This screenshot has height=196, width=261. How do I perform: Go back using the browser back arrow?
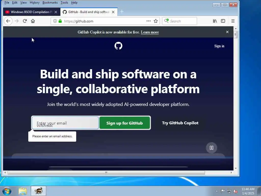8,21
